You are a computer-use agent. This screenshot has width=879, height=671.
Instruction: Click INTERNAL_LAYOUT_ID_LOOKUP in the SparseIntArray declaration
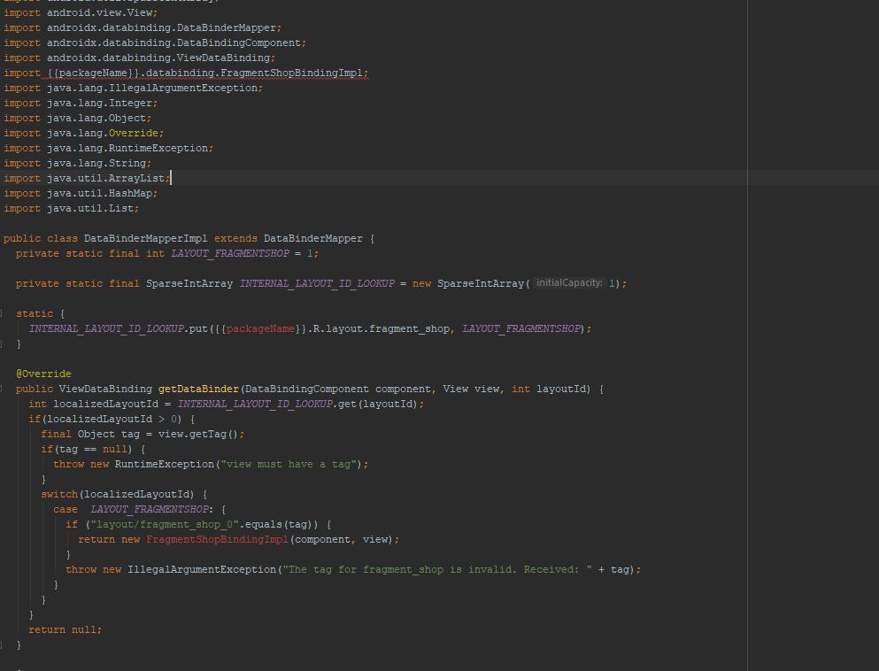point(317,283)
